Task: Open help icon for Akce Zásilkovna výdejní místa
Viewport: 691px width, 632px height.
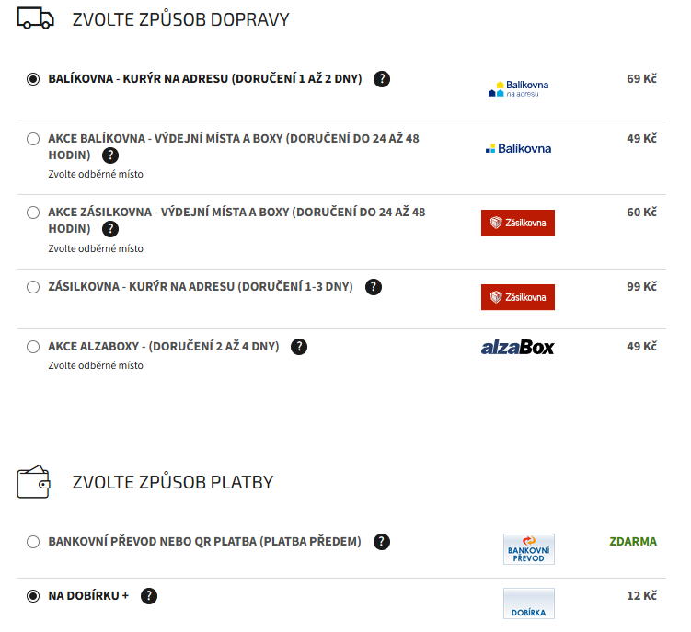Action: [x=110, y=229]
